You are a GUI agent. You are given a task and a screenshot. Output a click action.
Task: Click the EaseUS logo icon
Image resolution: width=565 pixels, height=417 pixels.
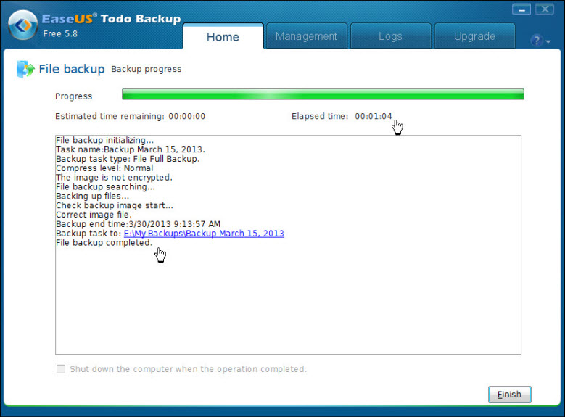22,25
